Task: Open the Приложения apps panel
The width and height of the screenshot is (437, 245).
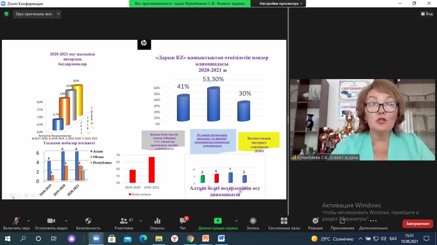Action: point(342,224)
